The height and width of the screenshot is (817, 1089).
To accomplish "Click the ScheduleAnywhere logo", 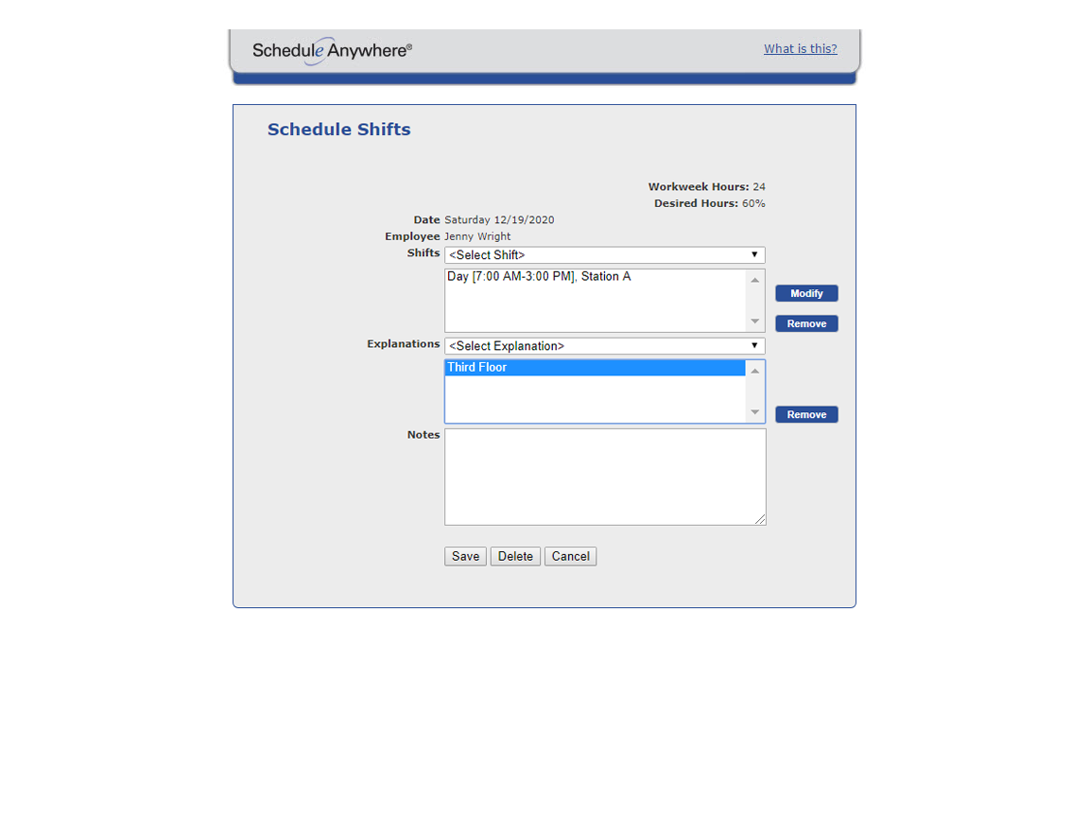I will (x=332, y=50).
